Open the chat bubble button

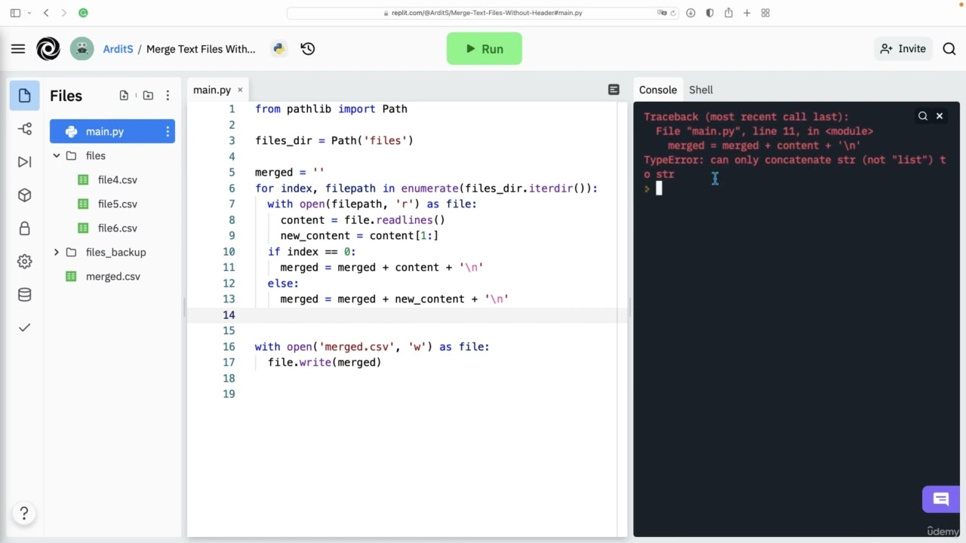pos(940,499)
